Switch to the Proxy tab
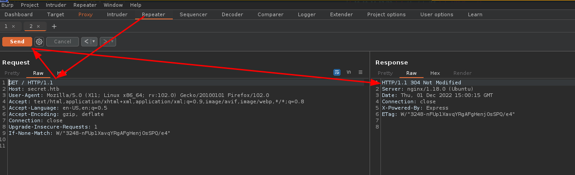 coord(85,14)
